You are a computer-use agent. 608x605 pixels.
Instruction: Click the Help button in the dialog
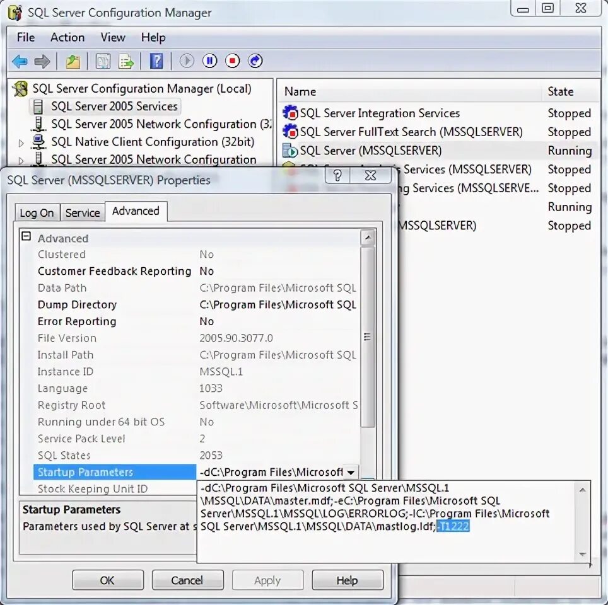pyautogui.click(x=348, y=580)
